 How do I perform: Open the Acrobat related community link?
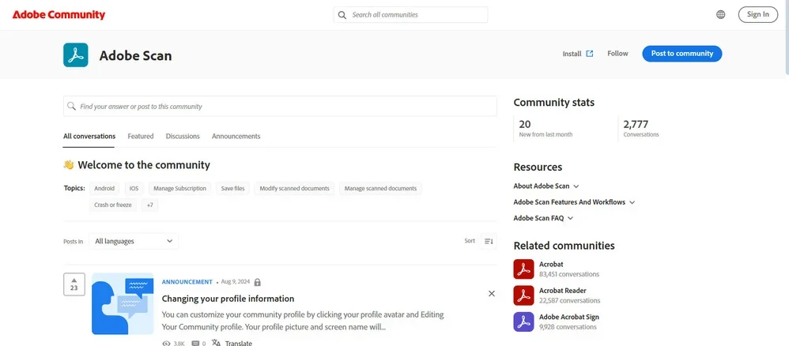coord(551,264)
